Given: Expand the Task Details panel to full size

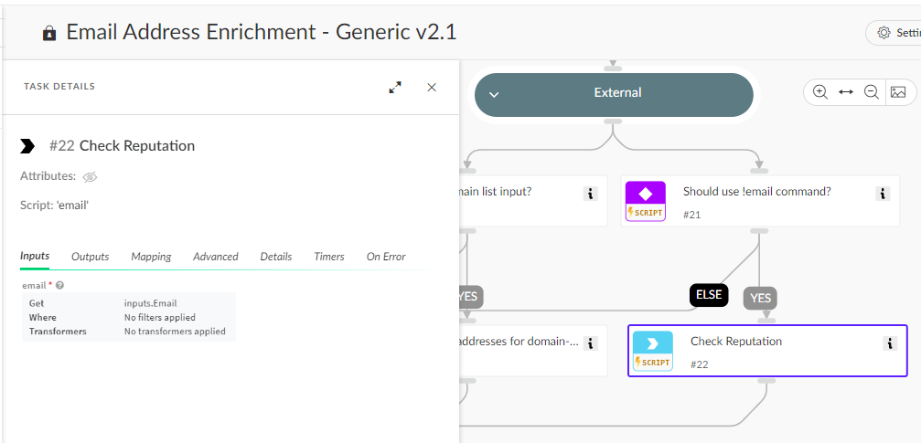Looking at the screenshot, I should coord(395,88).
